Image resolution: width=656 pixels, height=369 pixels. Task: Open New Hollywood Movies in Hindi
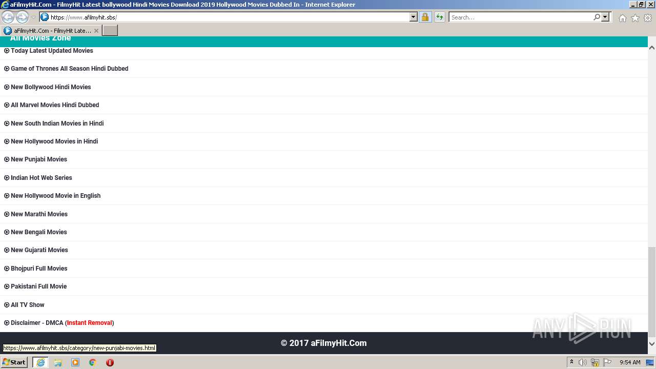54,141
